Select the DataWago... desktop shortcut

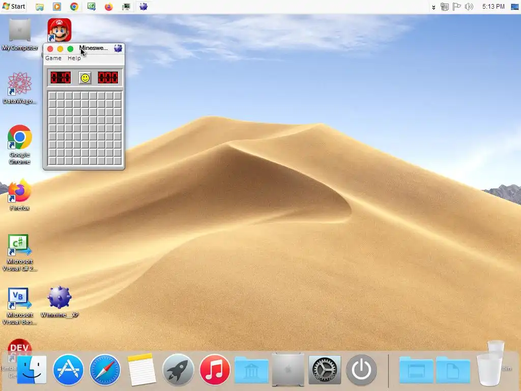pyautogui.click(x=20, y=88)
